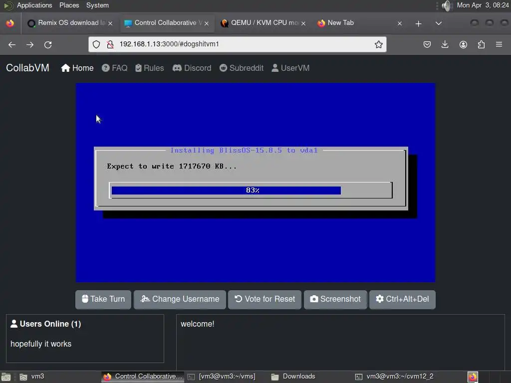Send Ctrl+Alt+Del to the VM
The image size is (511, 383).
point(403,299)
